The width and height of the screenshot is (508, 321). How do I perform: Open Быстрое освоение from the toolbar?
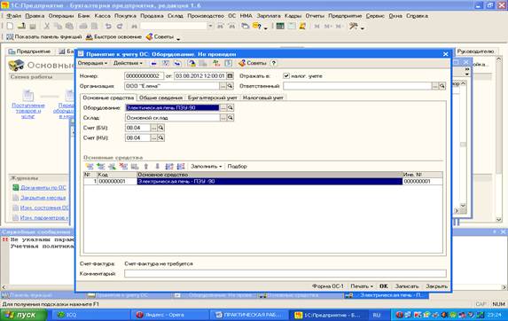(x=113, y=37)
